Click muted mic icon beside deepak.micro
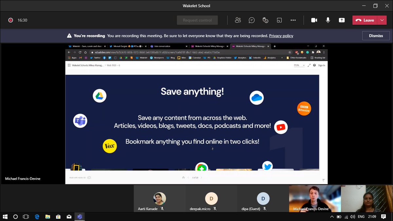The image size is (393, 221). [x=215, y=209]
